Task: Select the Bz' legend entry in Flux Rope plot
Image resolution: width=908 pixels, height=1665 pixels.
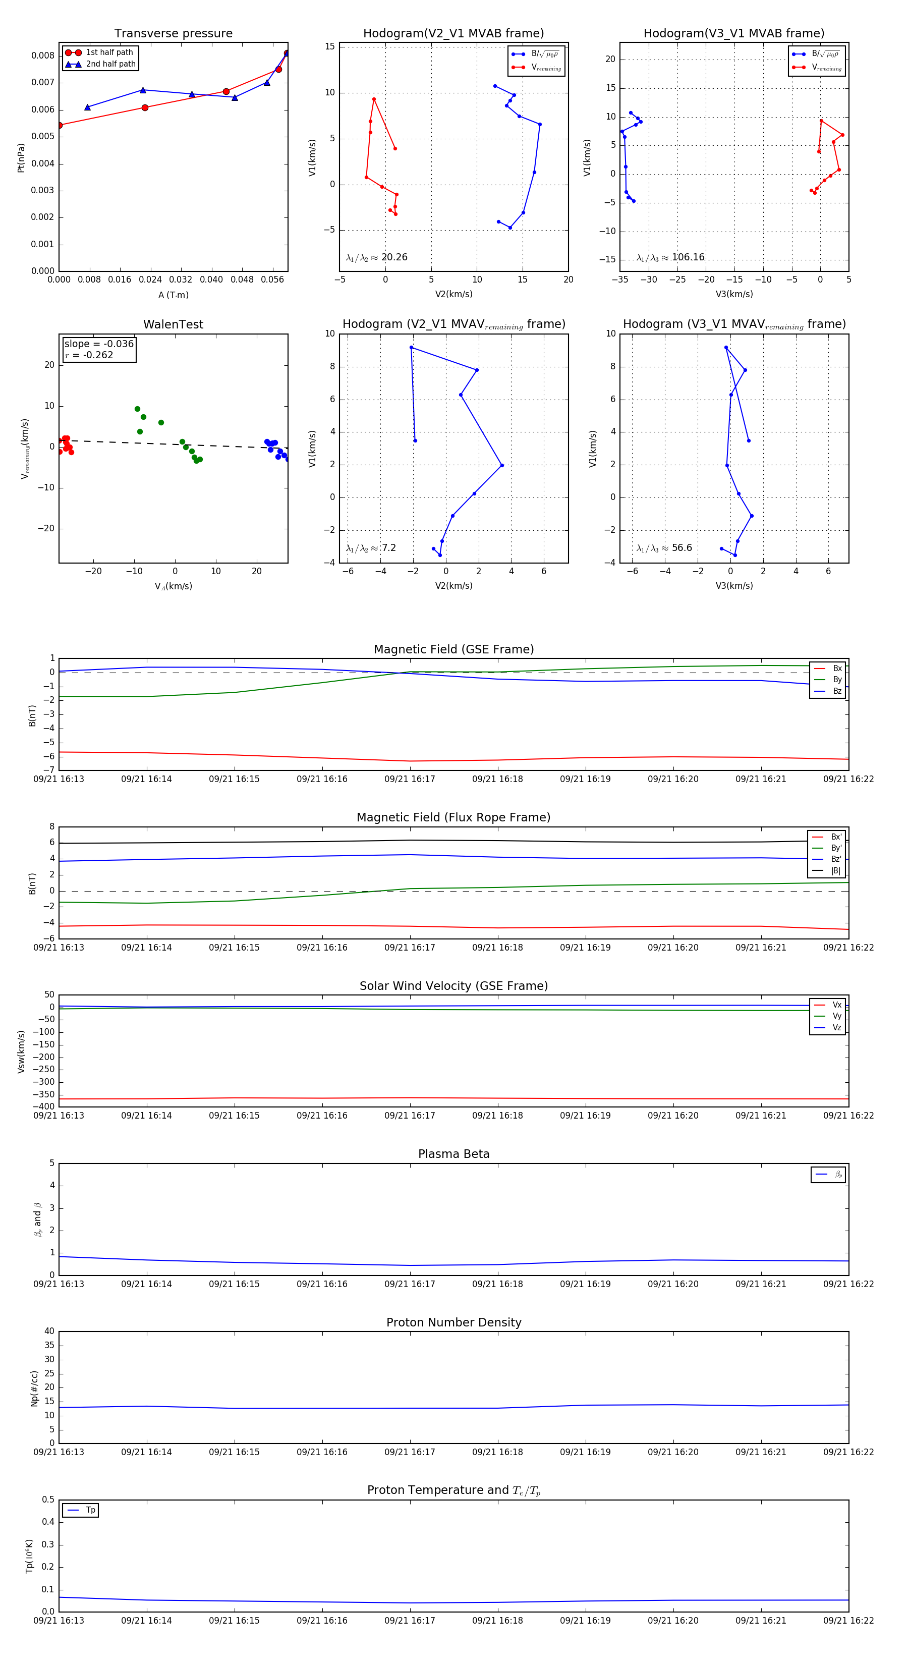Action: (827, 859)
